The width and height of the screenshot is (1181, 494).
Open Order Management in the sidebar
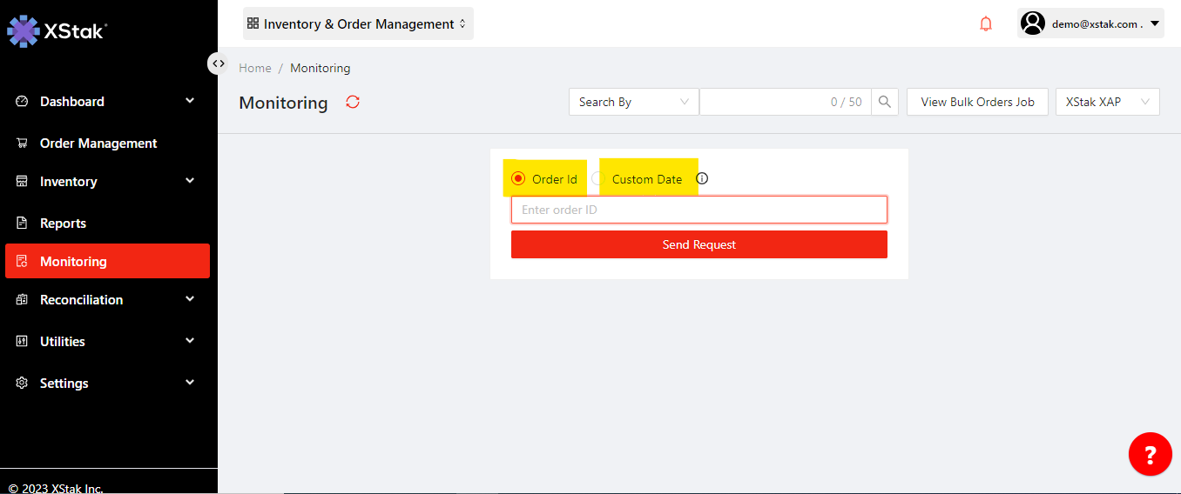(98, 144)
